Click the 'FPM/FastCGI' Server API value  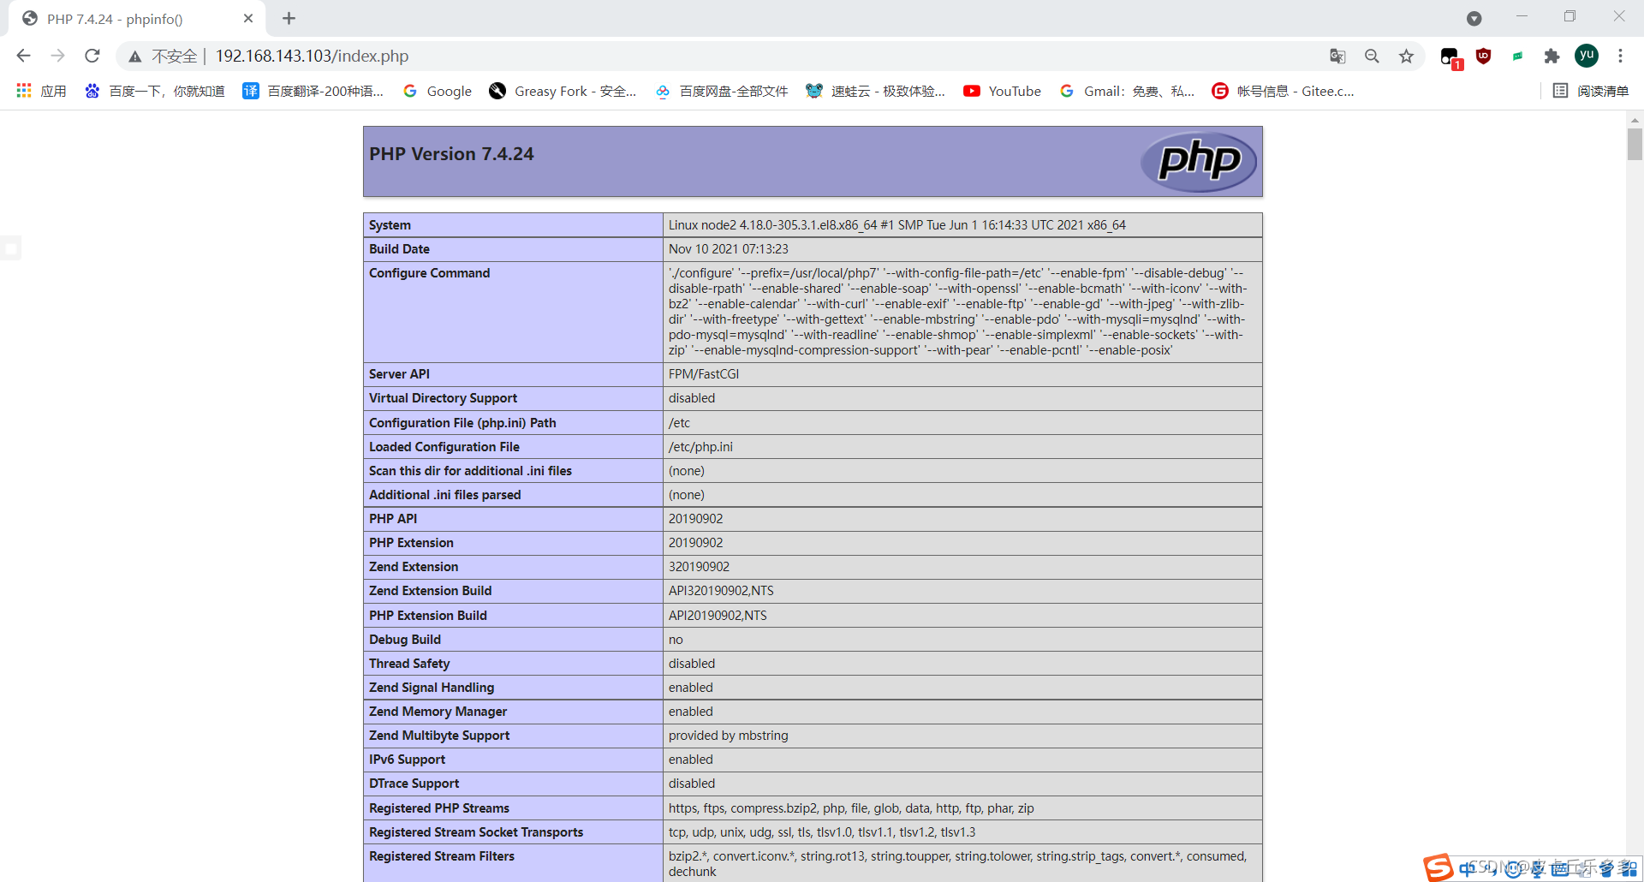point(703,374)
